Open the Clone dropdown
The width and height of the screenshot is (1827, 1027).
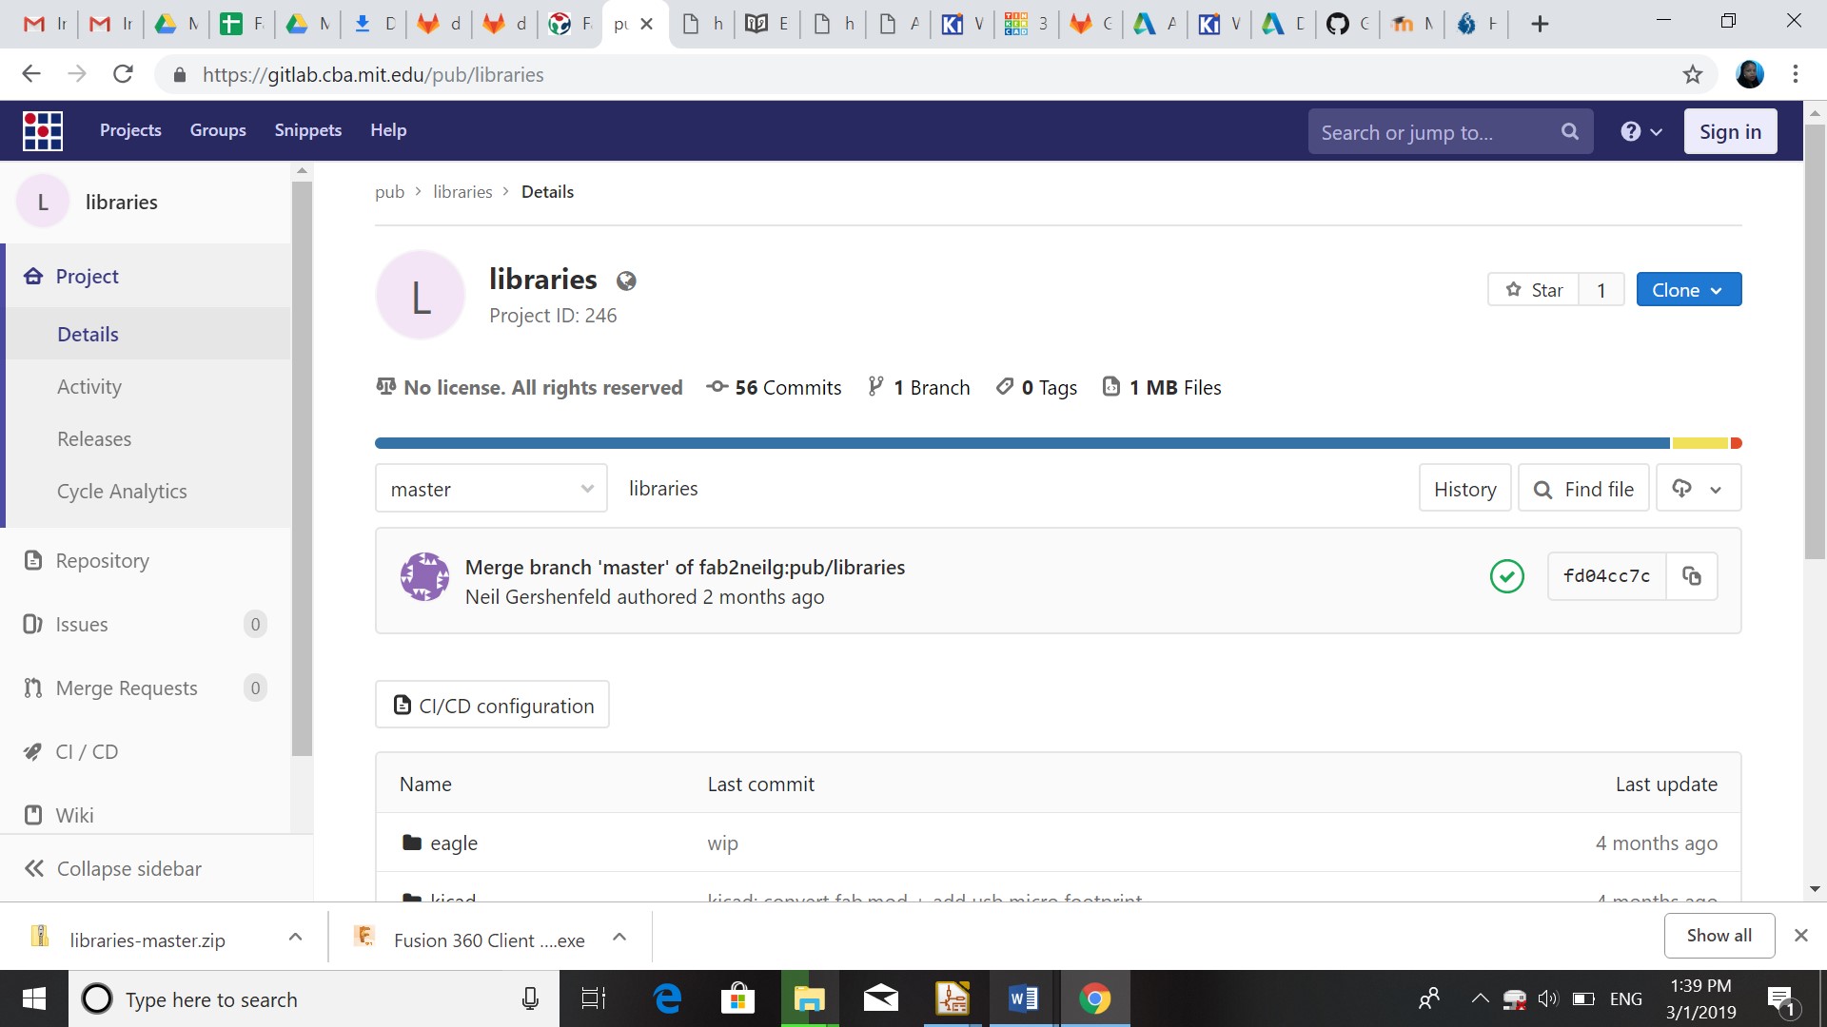pos(1688,290)
